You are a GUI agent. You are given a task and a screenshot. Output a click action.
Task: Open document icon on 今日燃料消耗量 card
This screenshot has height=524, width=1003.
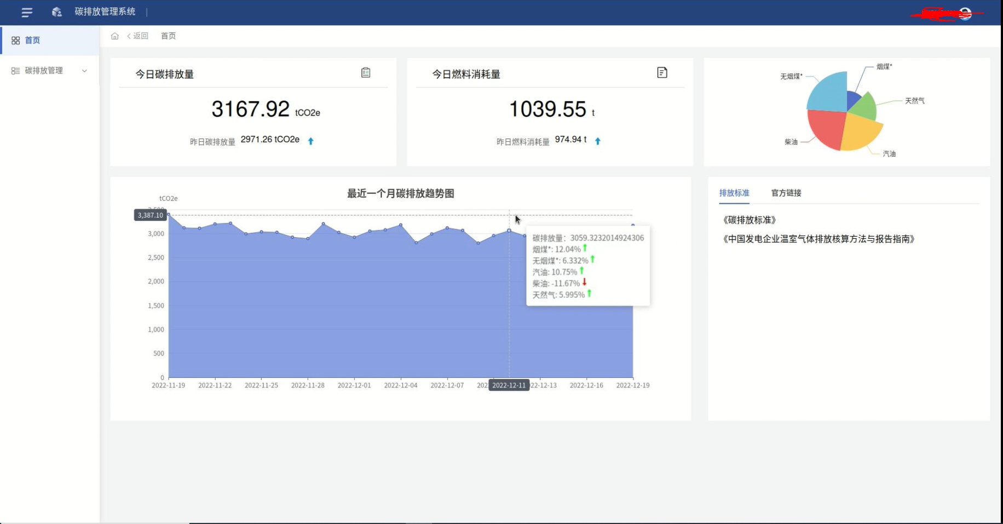[662, 72]
